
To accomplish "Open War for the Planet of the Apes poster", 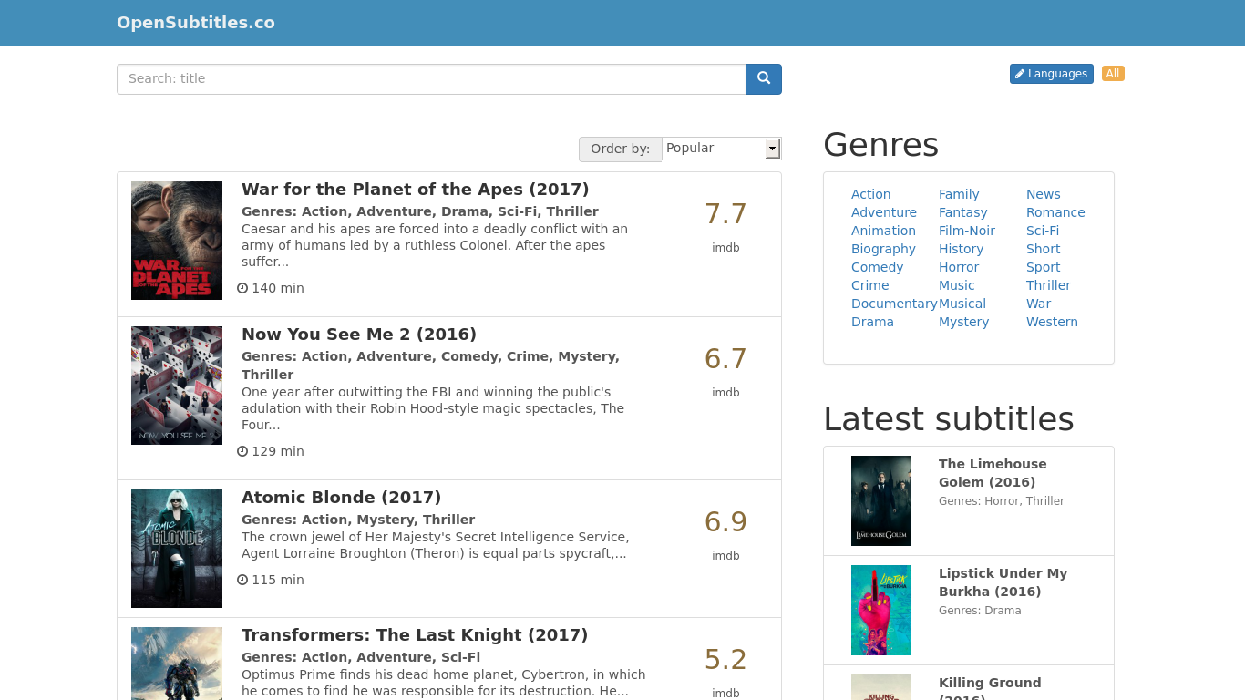I will 177,241.
